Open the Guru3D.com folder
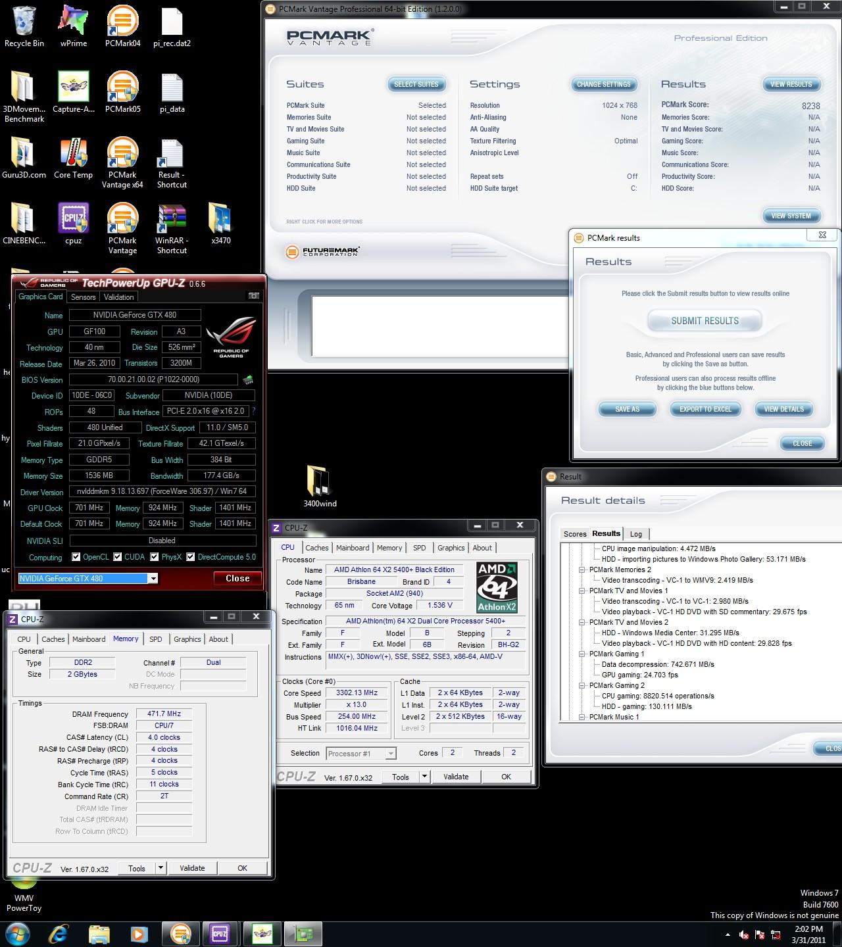 click(24, 158)
